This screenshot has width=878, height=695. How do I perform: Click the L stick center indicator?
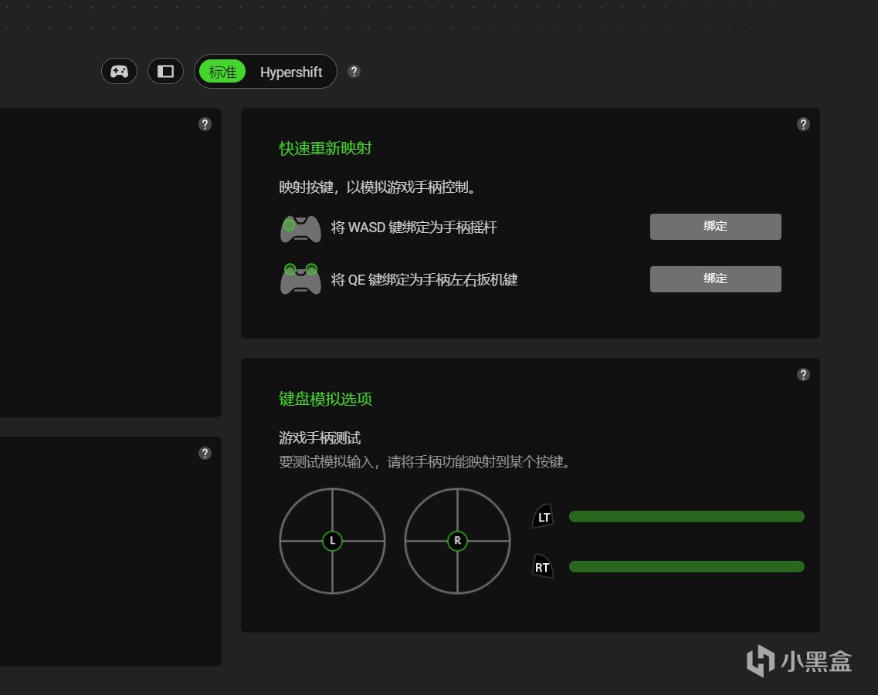tap(332, 541)
